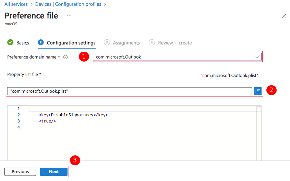Open the Assignments tab

coord(126,43)
